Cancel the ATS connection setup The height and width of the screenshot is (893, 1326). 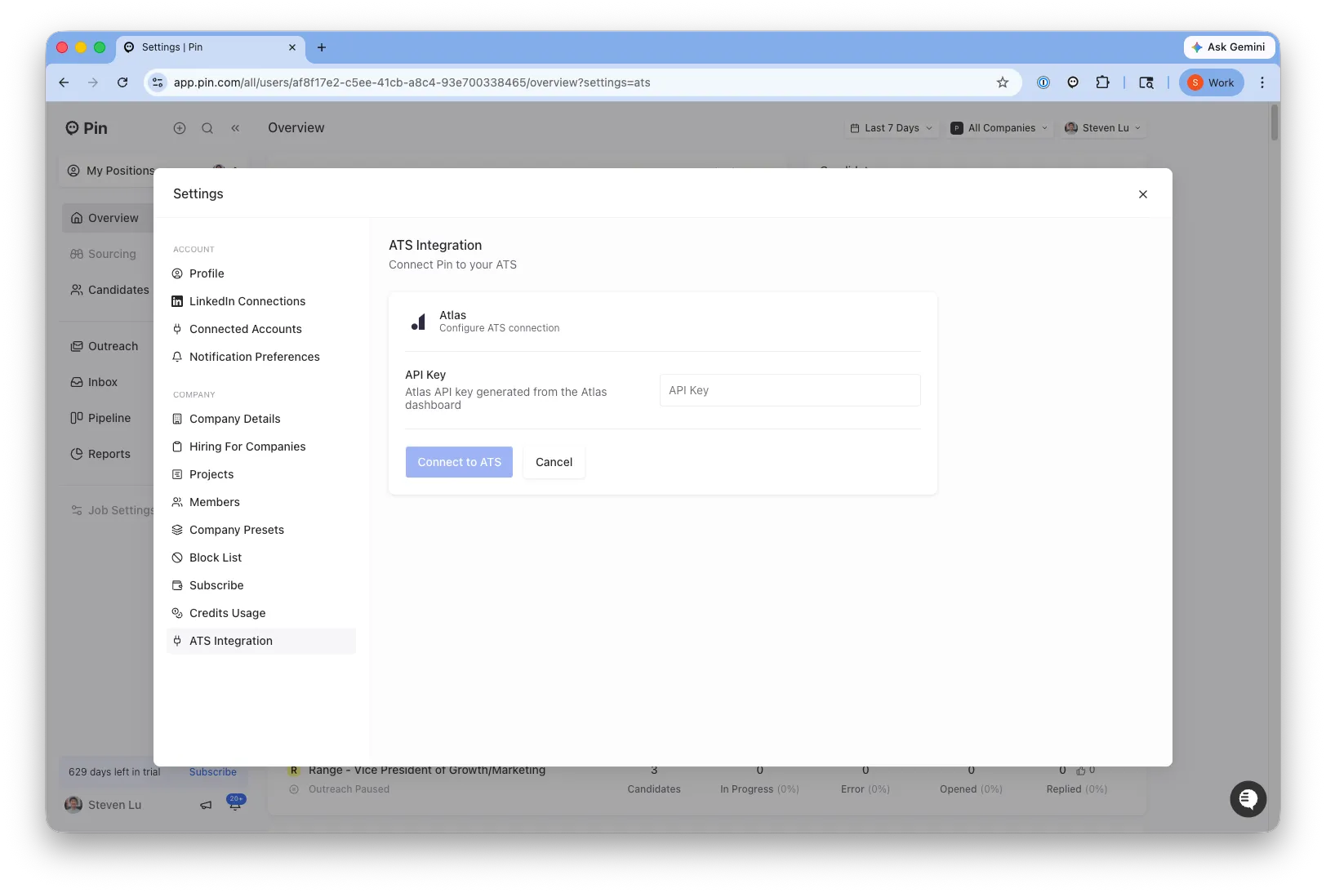point(554,462)
